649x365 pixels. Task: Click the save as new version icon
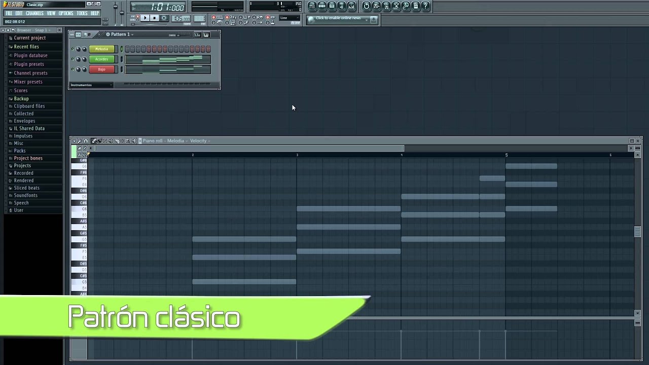coord(386,6)
